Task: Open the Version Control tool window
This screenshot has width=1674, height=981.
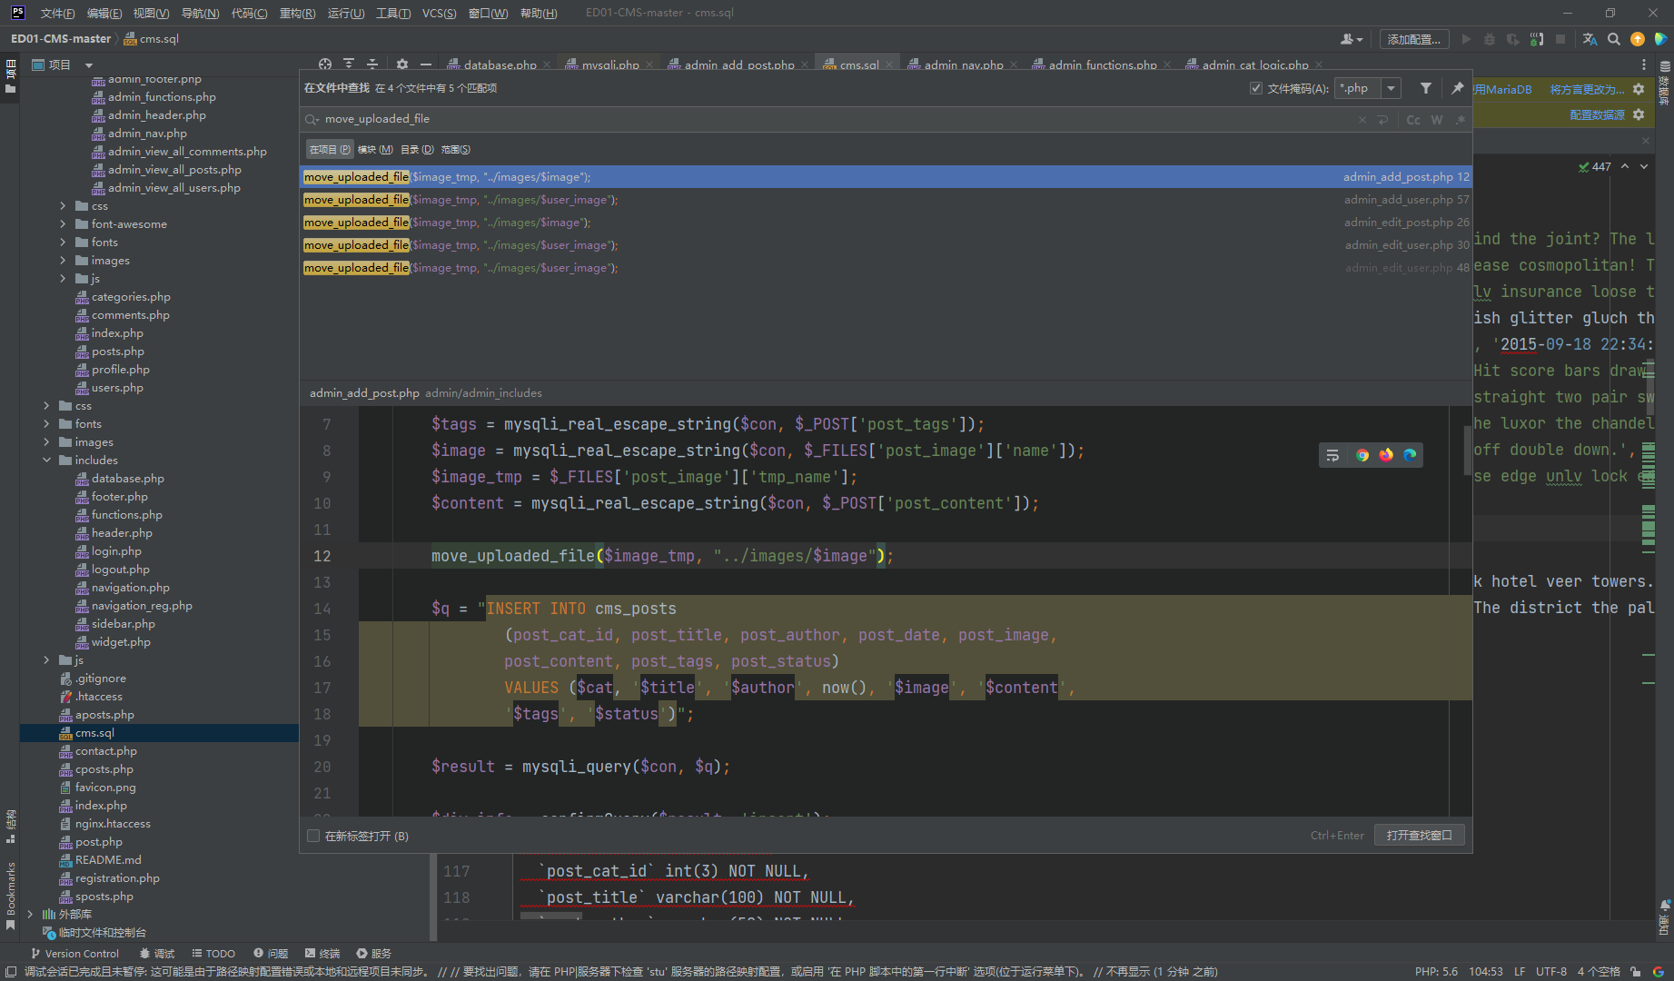Action: [74, 954]
